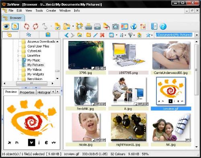
Task: Open the Edit menu
Action: pyautogui.click(x=19, y=10)
